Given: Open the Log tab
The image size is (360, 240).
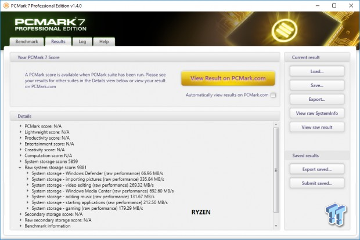Looking at the screenshot, I should pyautogui.click(x=82, y=42).
